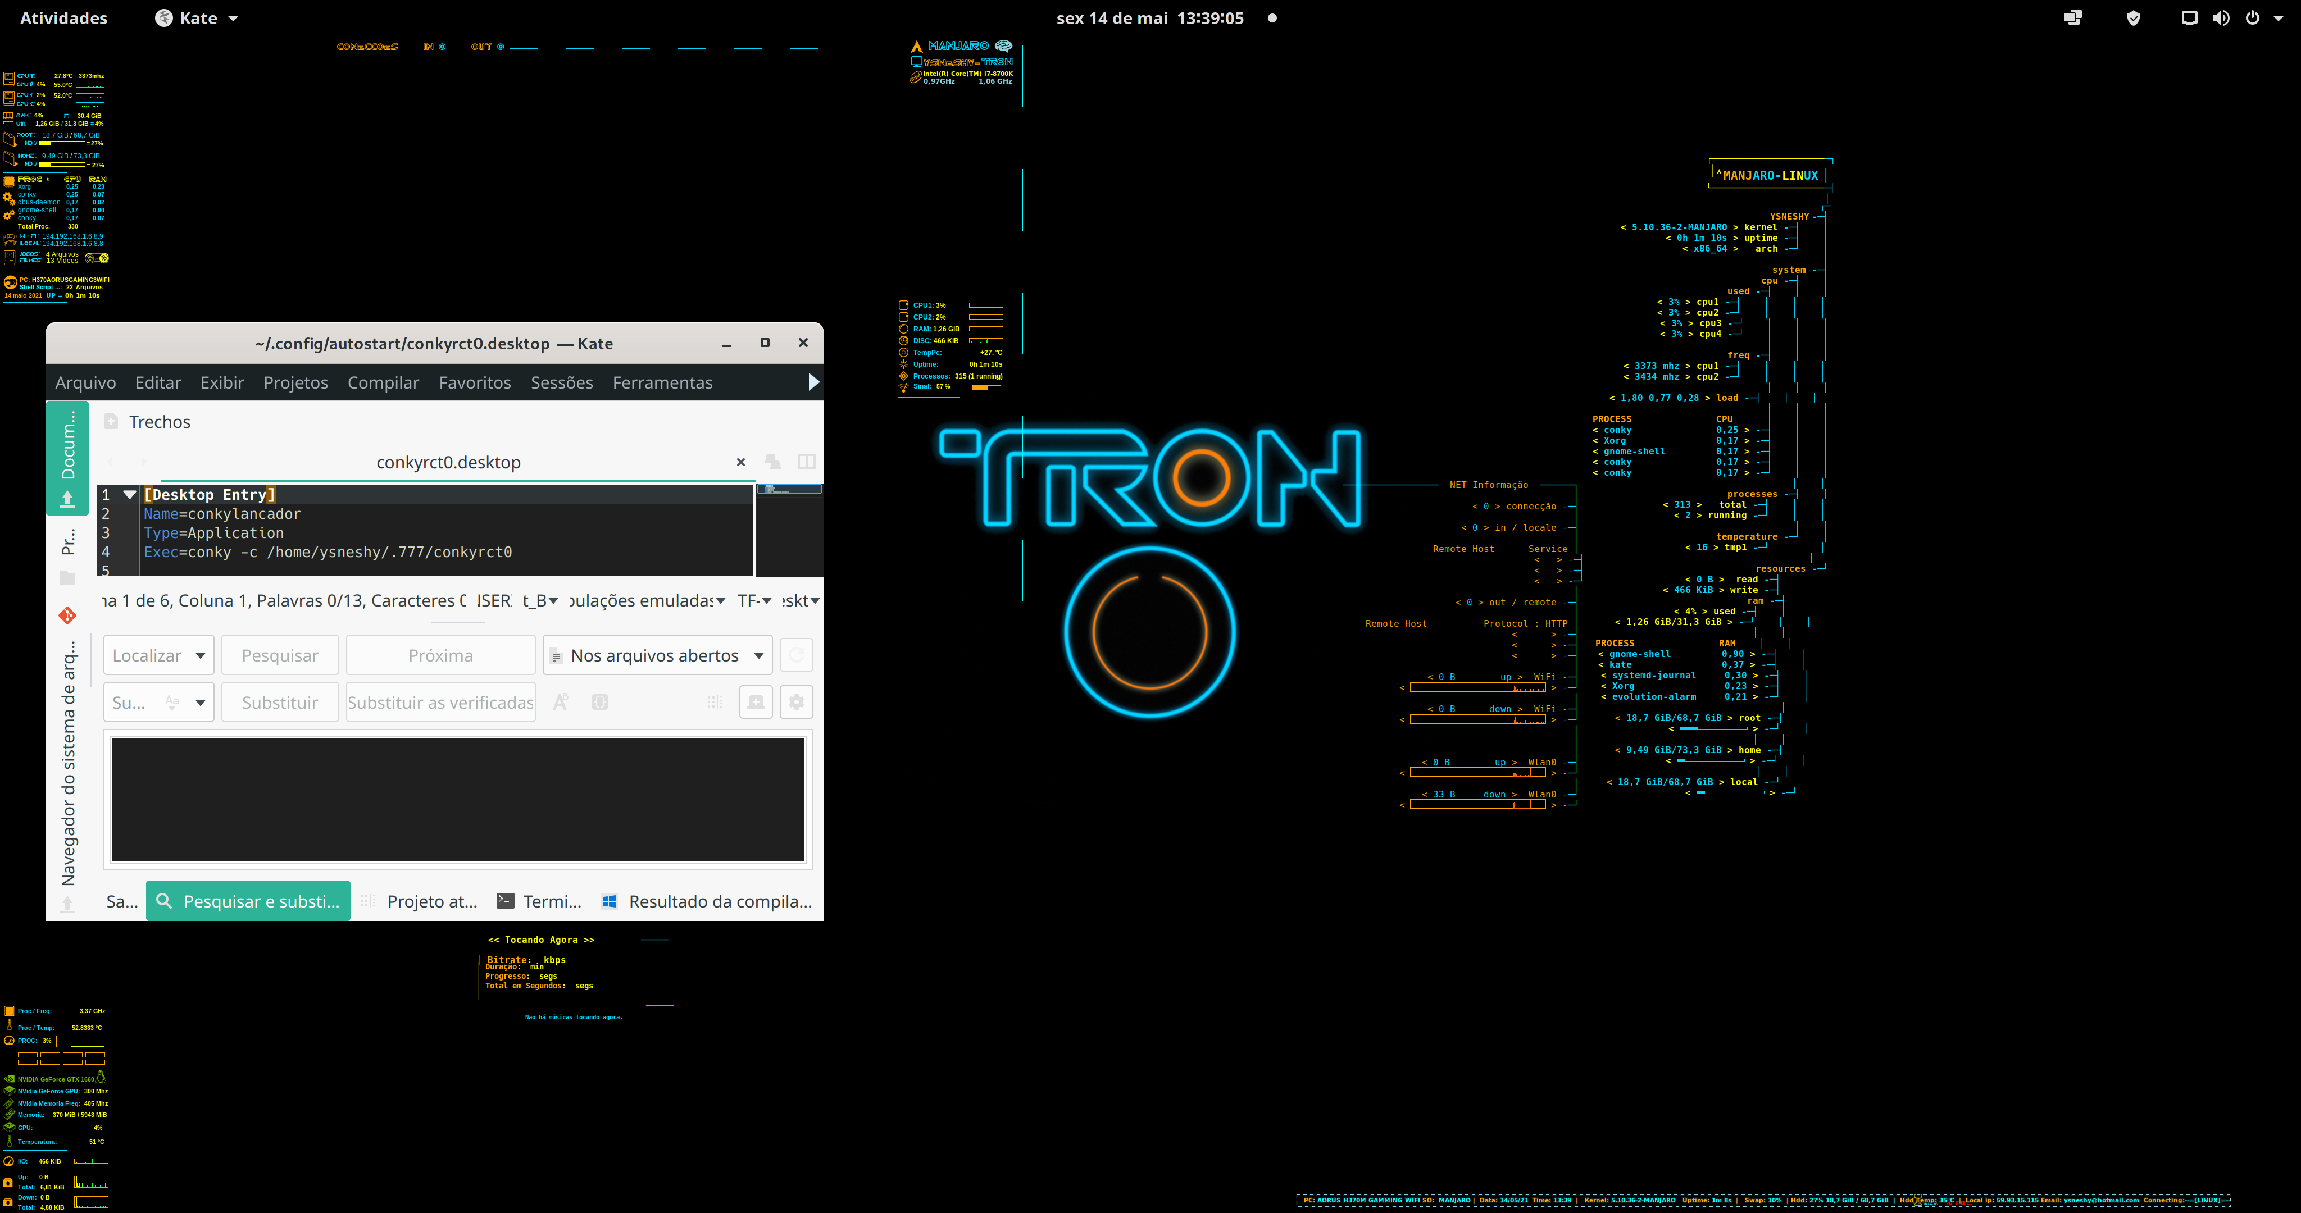Click the Git icon in left sidebar
Viewport: 2301px width, 1213px height.
[68, 615]
